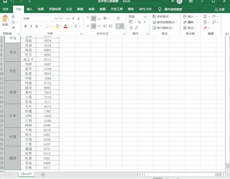Click the Format Painter brush icon
Viewport: 230px width, 179px height.
point(13,28)
